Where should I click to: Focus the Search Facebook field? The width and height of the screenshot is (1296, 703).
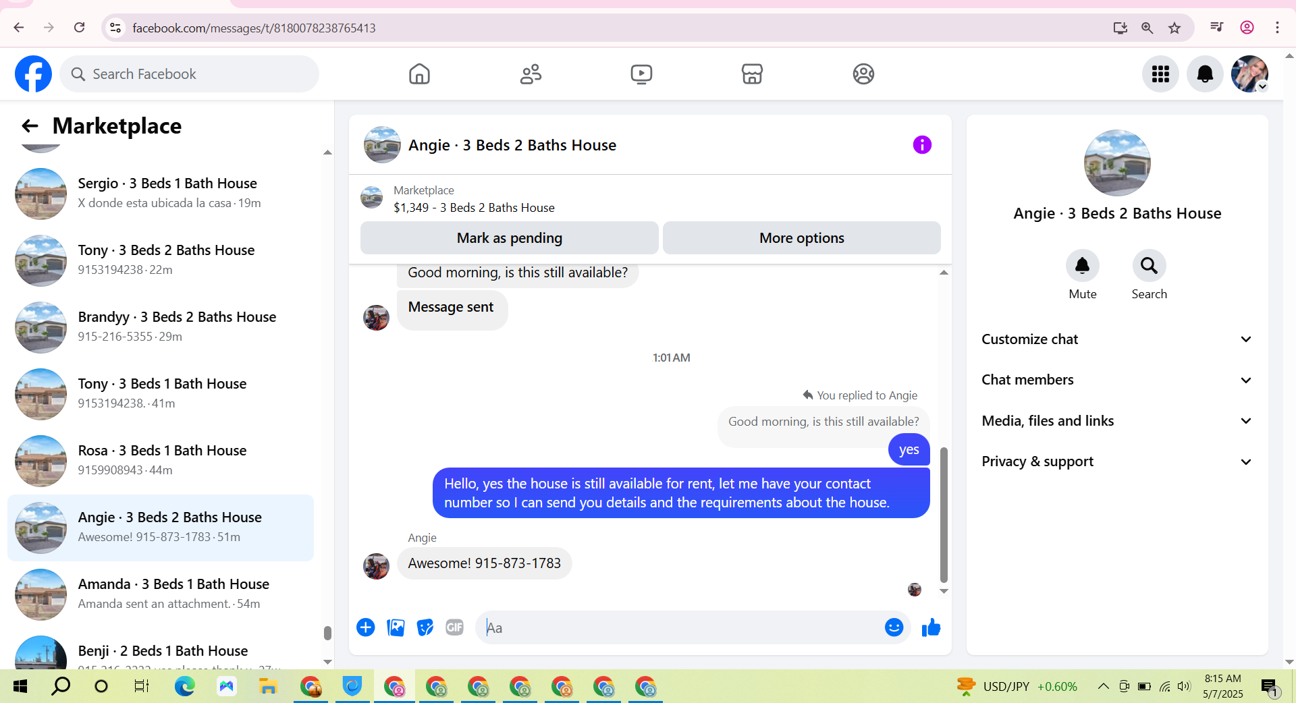click(x=189, y=74)
